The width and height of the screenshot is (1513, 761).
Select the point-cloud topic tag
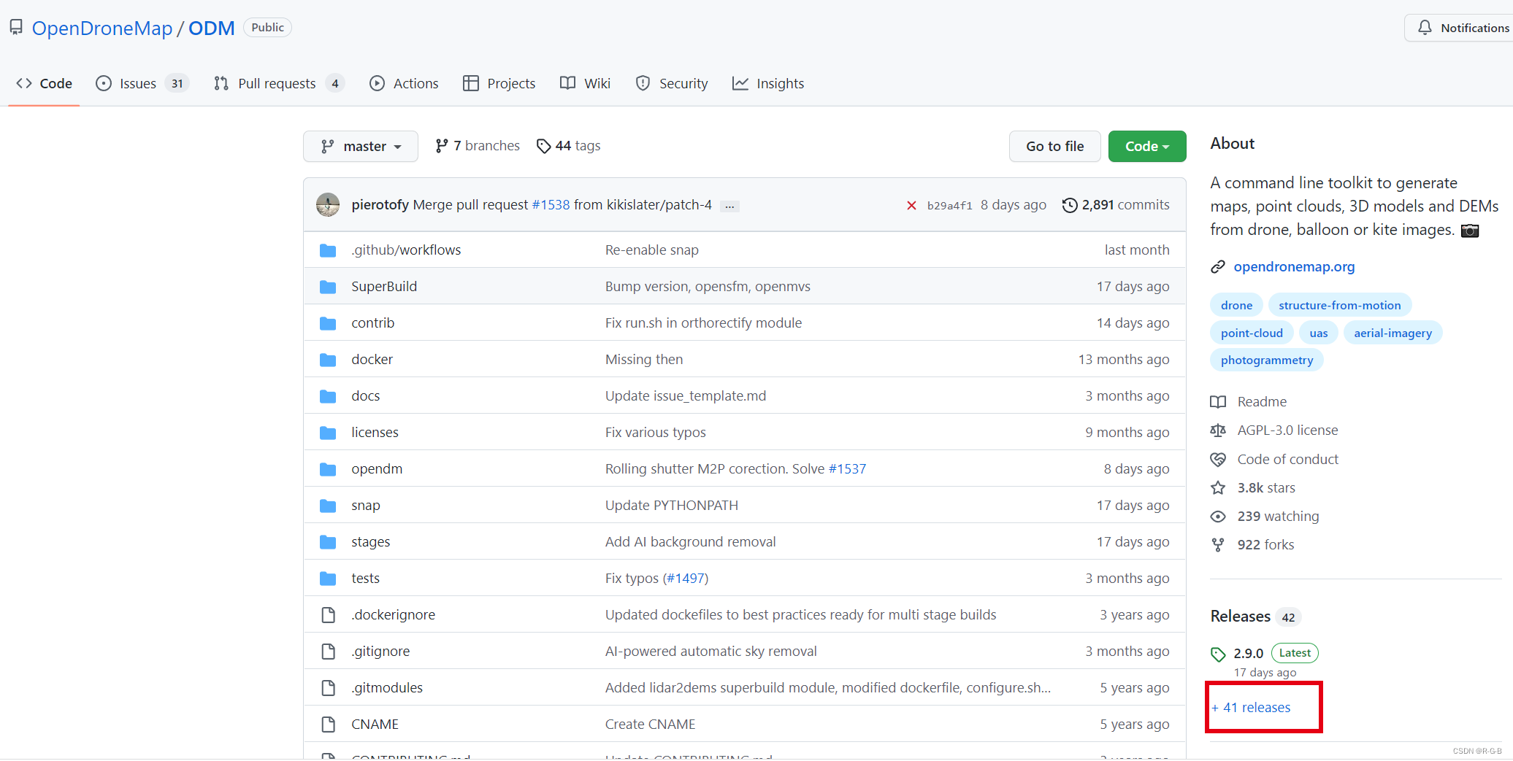coord(1252,333)
